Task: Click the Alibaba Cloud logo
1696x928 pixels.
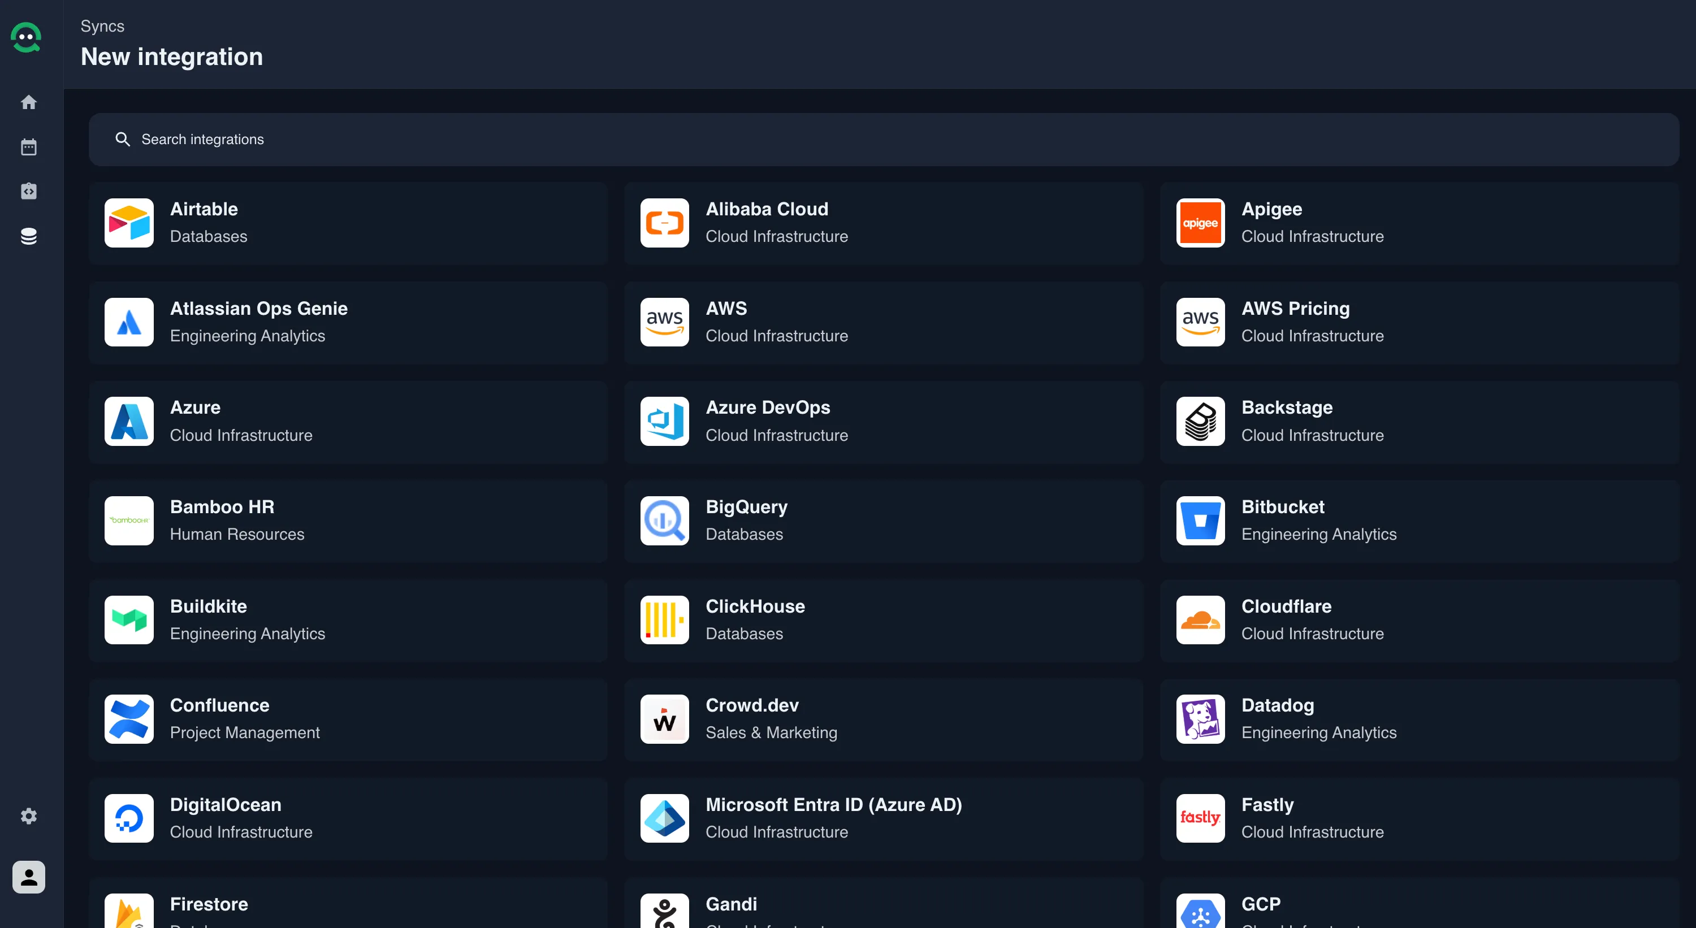Action: [x=664, y=223]
